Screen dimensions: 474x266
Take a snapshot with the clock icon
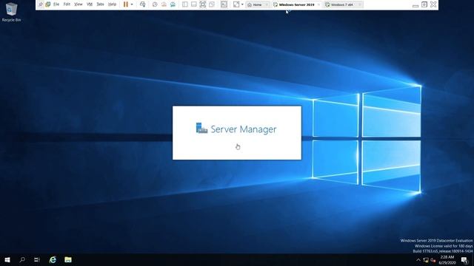coord(155,4)
